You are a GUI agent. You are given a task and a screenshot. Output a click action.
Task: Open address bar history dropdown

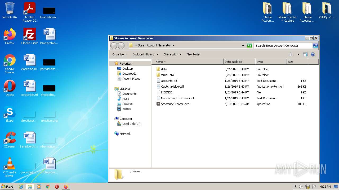click(x=243, y=46)
